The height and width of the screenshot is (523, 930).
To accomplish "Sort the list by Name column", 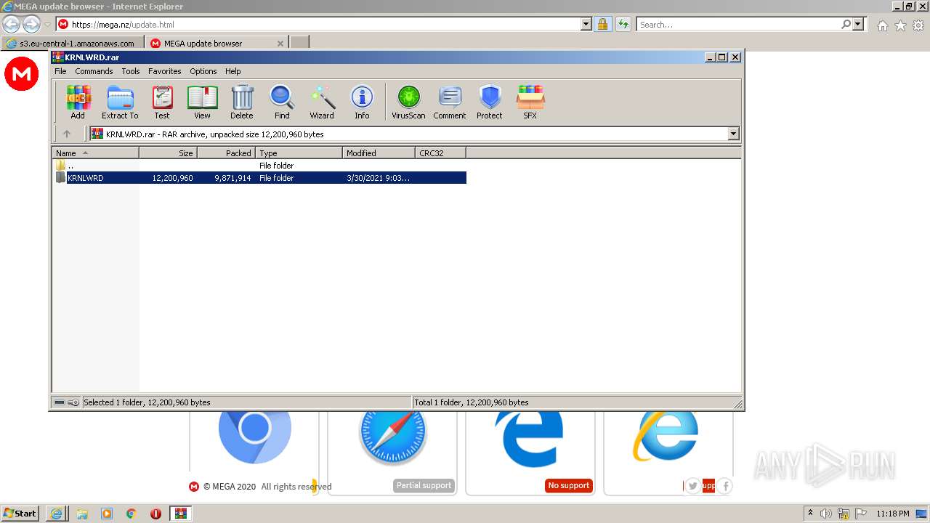I will pyautogui.click(x=95, y=153).
